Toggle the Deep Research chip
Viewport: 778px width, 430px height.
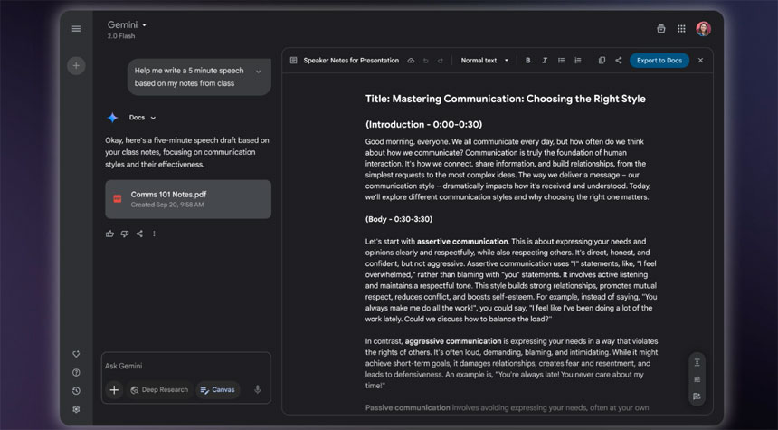coord(160,390)
